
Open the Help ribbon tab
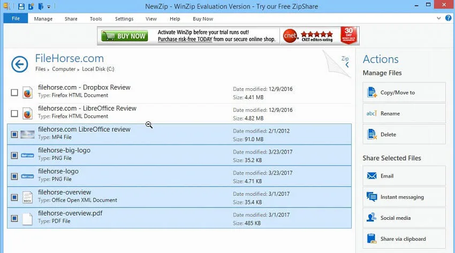[x=175, y=19]
